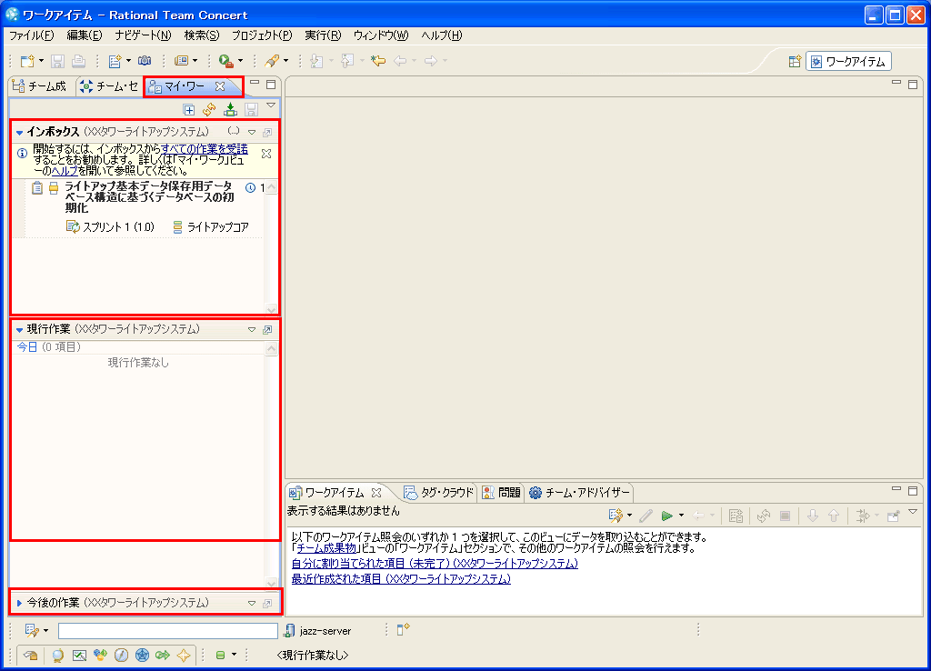The image size is (931, 671).
Task: Select ライトアップ基本データ保存用データベース work item
Action: pyautogui.click(x=148, y=197)
